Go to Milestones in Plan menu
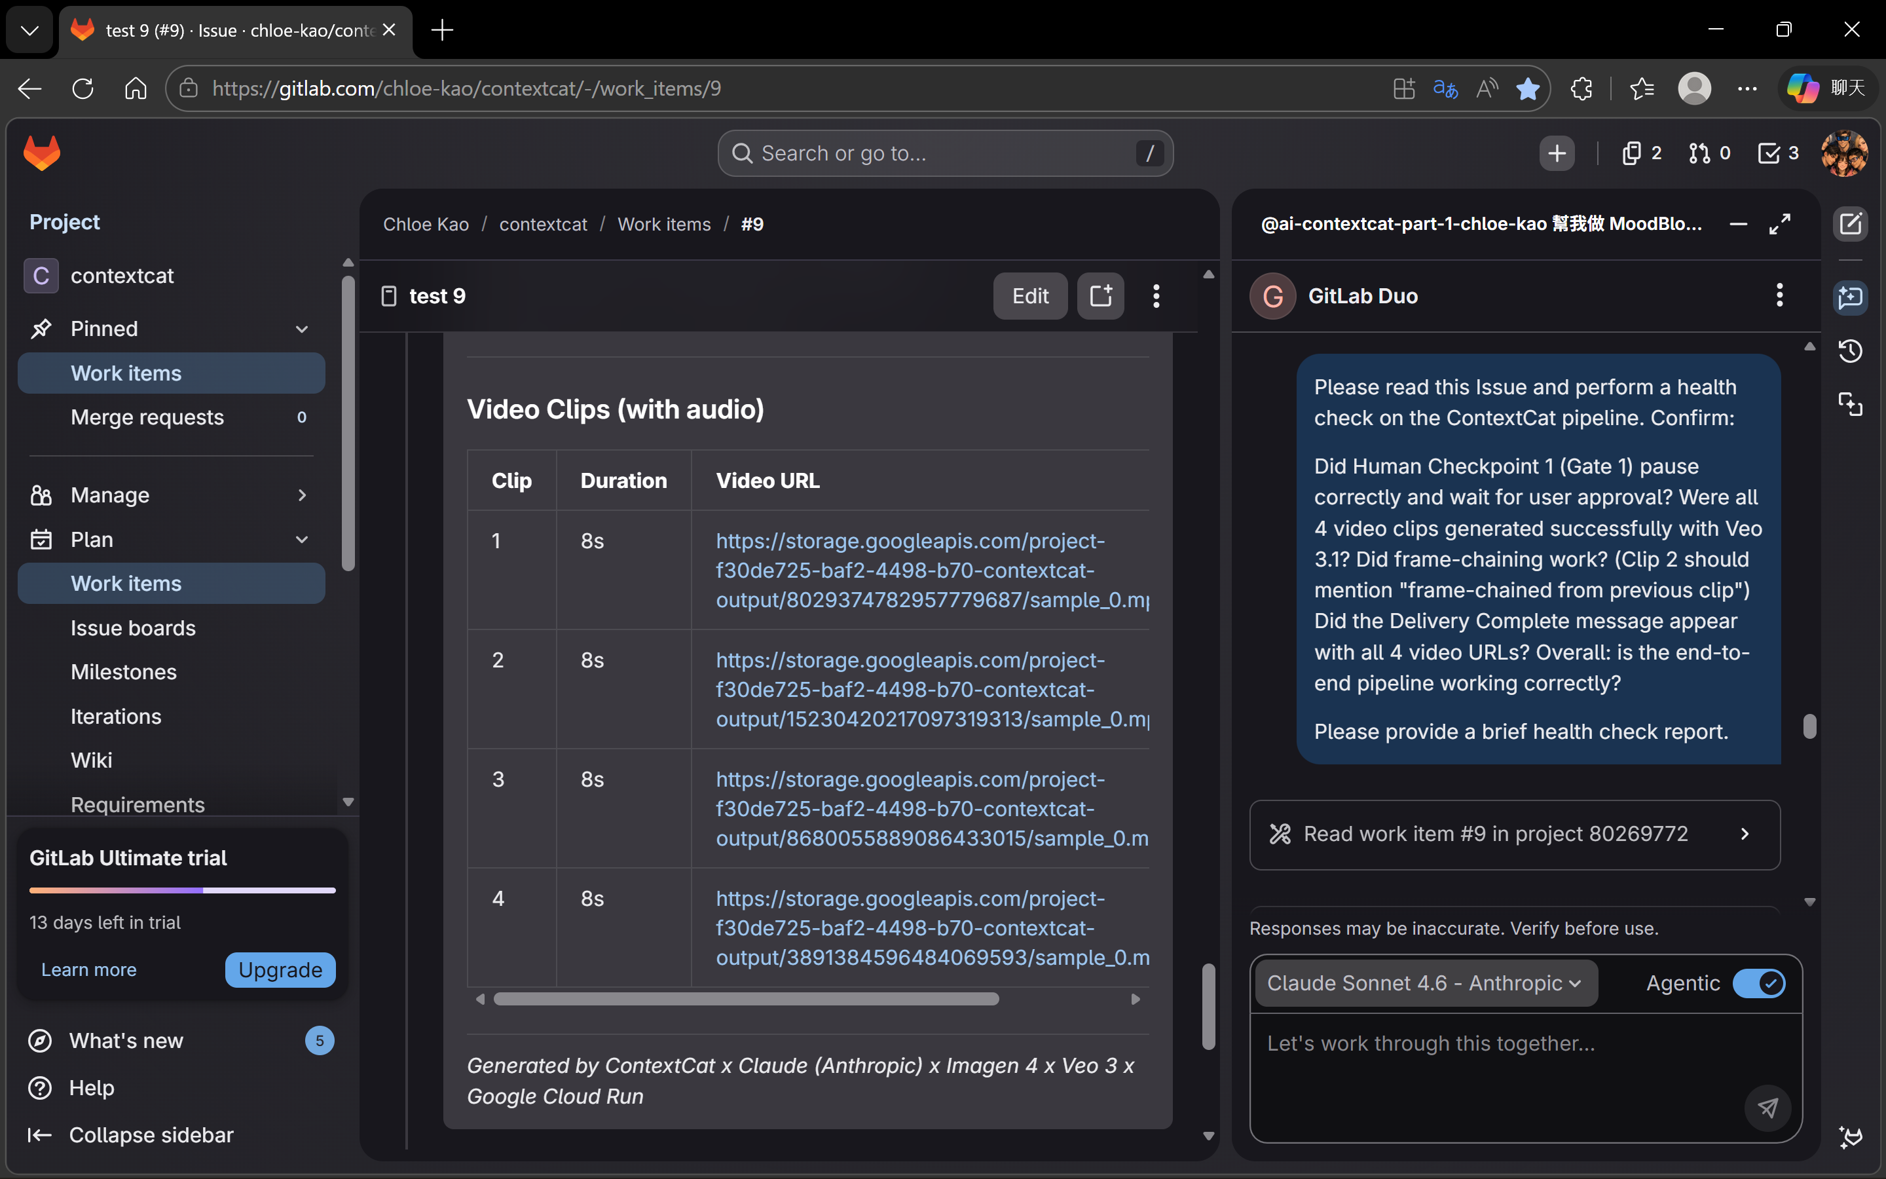 (x=124, y=672)
